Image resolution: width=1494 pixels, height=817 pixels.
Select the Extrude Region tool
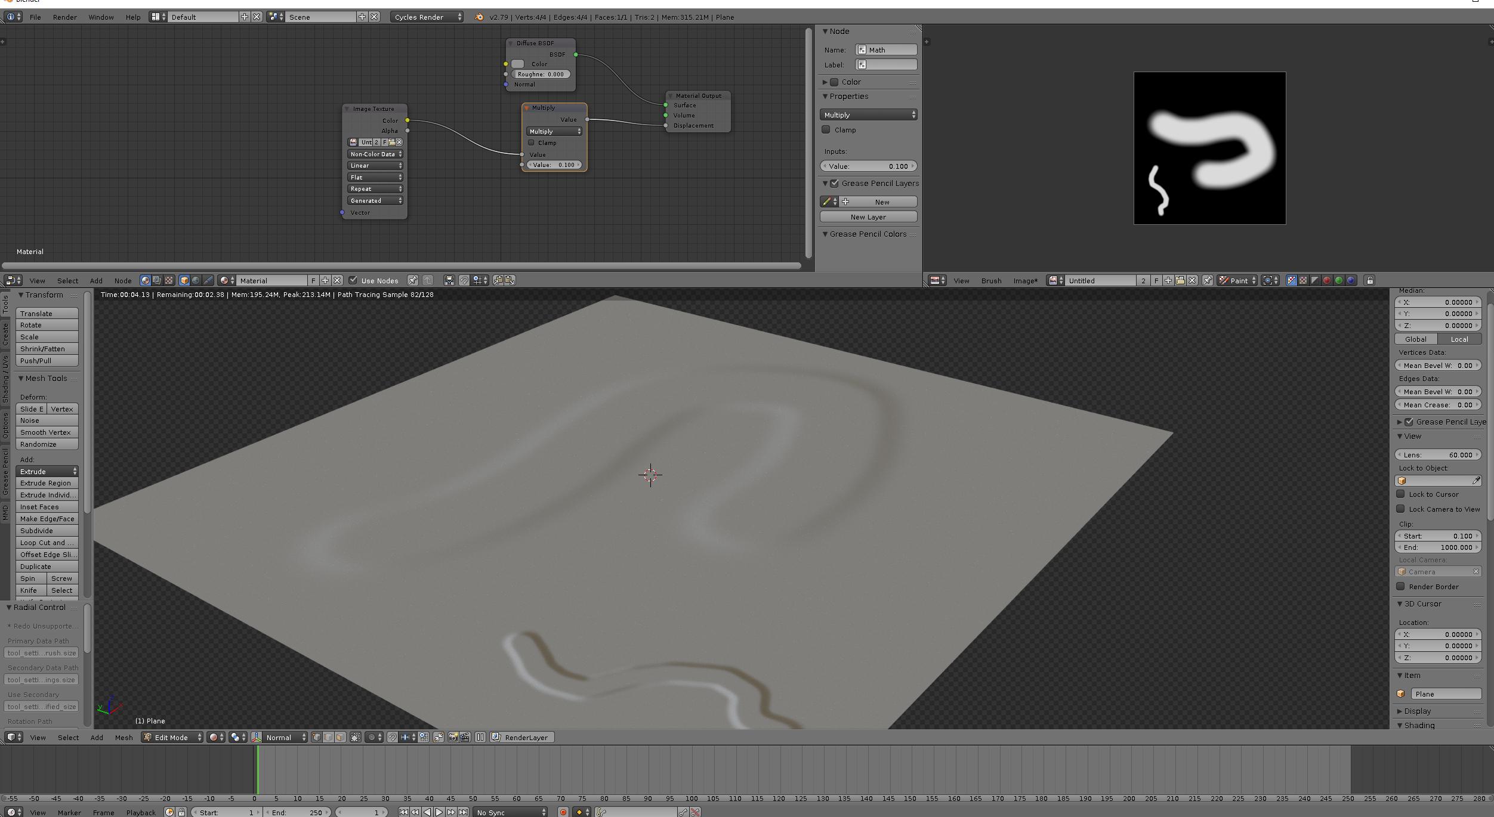coord(47,483)
